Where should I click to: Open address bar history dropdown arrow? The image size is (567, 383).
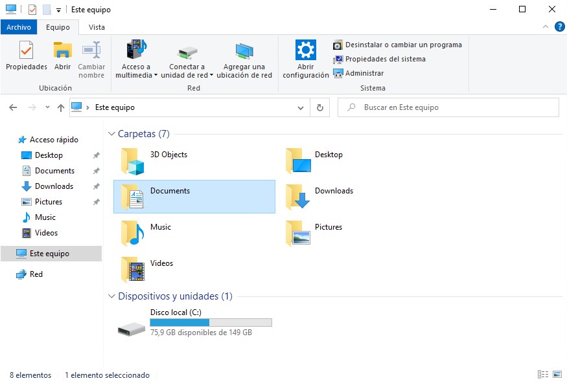click(300, 107)
